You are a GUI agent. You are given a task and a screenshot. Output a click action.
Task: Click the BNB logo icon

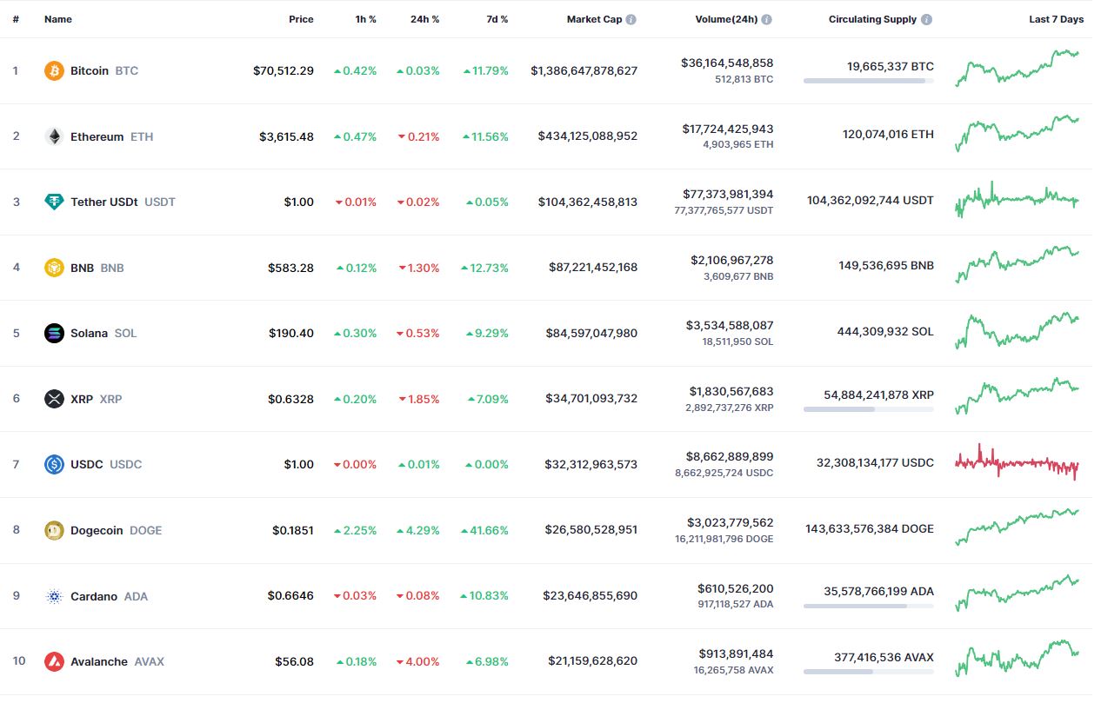pyautogui.click(x=54, y=268)
